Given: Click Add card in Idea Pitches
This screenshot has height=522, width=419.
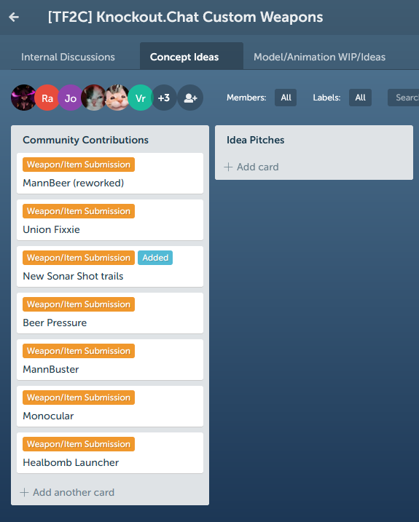Looking at the screenshot, I should tap(251, 167).
